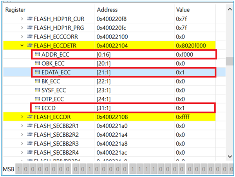Click the register icon beside FLASH_SECBB2R1

pos(30,125)
